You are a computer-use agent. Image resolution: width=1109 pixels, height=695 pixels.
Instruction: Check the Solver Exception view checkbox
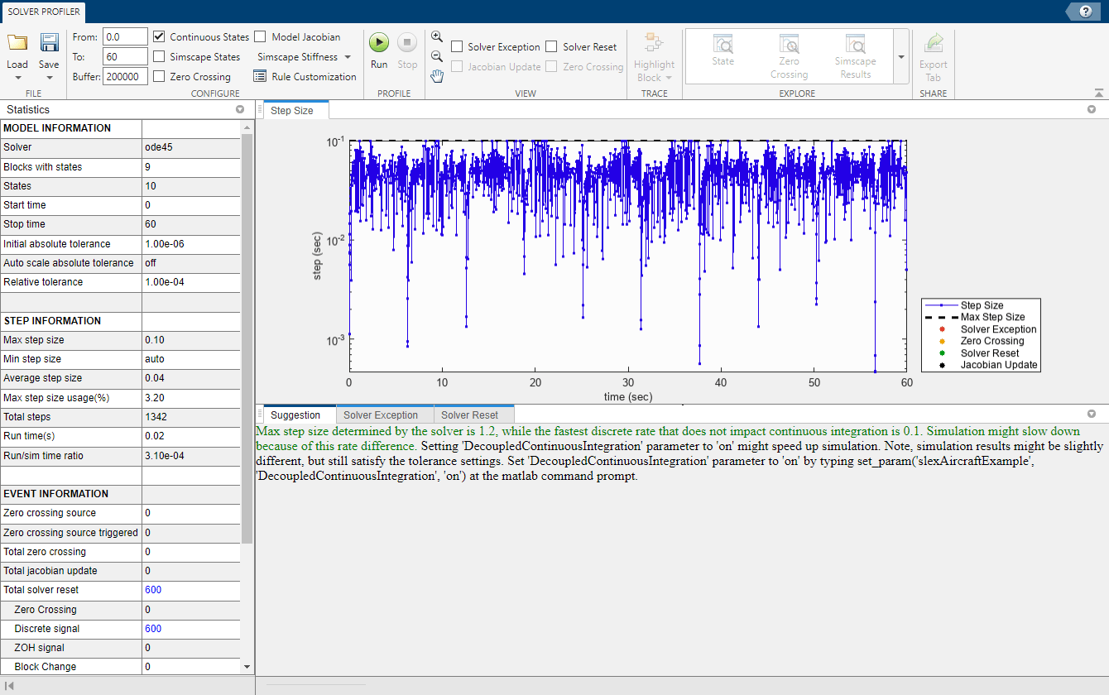coord(457,47)
